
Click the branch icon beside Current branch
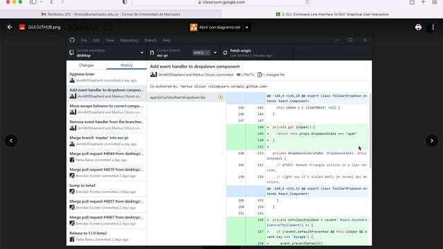(152, 53)
